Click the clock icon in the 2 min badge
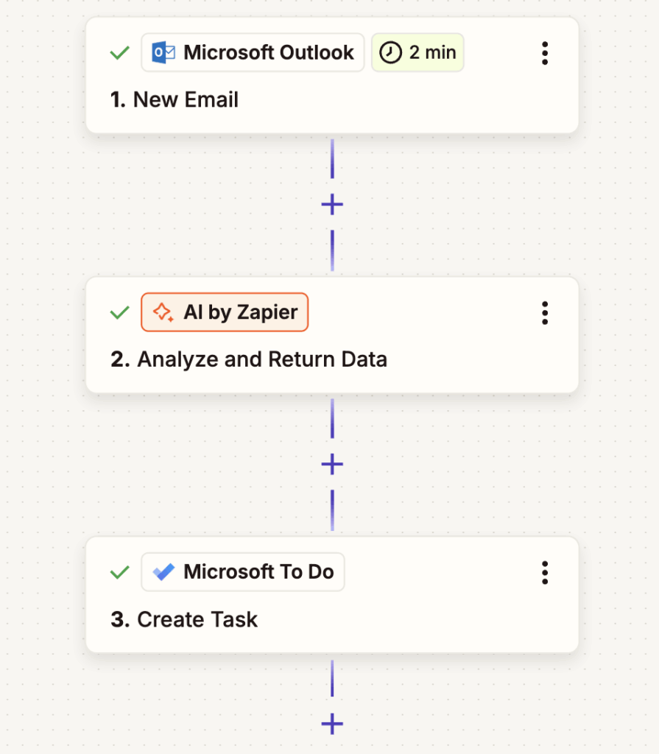659x754 pixels. [390, 52]
